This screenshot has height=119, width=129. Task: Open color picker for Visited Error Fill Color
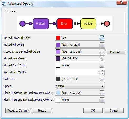tap(102, 38)
